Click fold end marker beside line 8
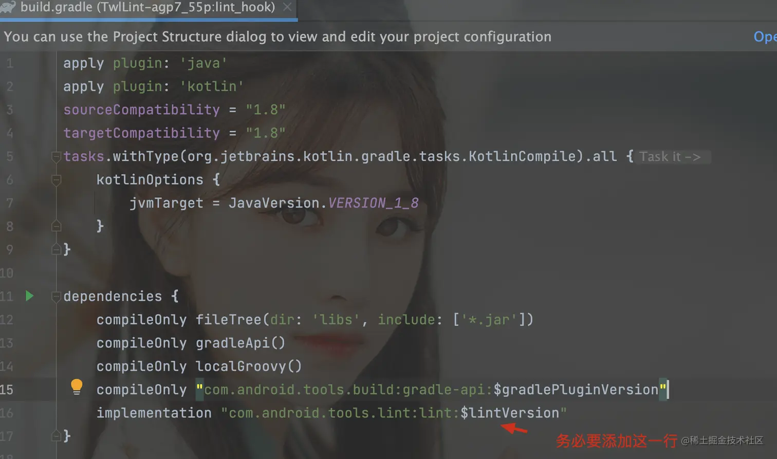The image size is (777, 459). pos(57,226)
